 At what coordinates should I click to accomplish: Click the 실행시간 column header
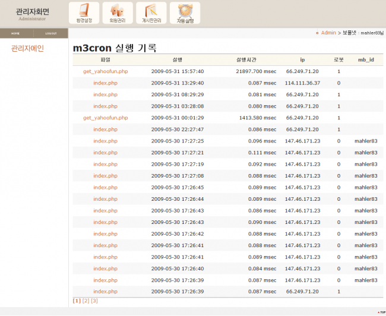click(x=246, y=60)
